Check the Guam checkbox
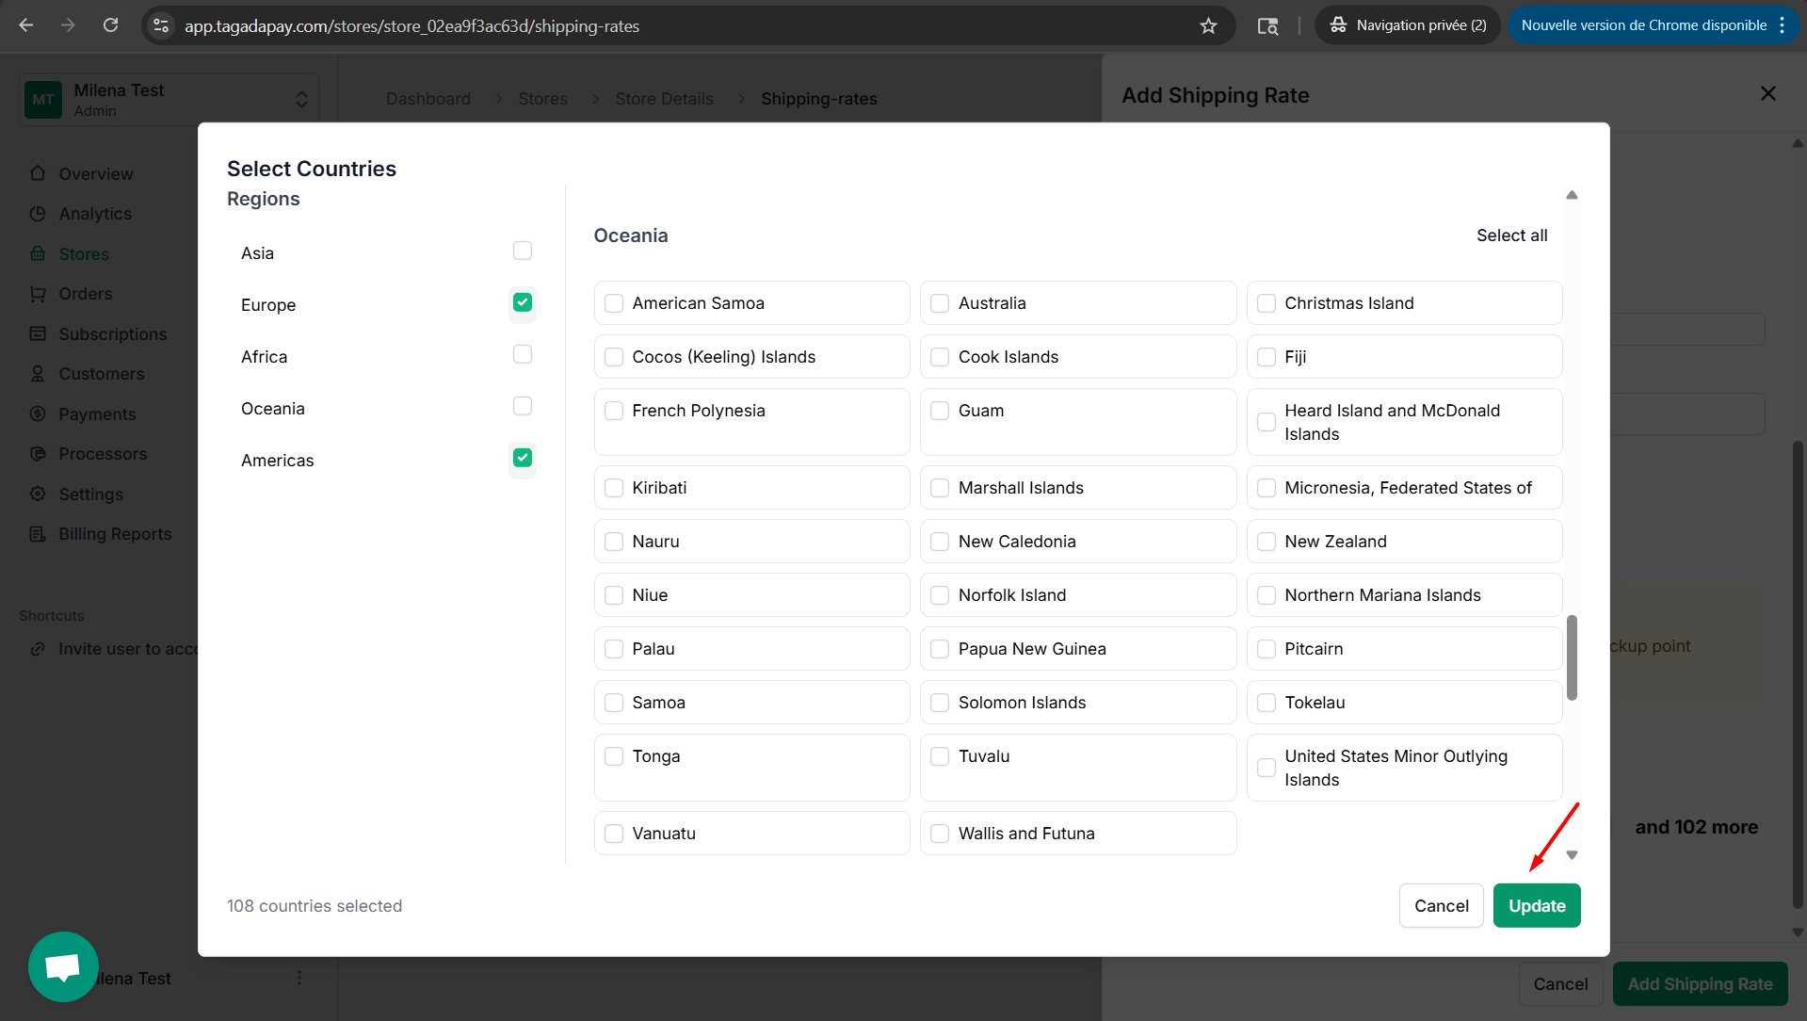Image resolution: width=1807 pixels, height=1021 pixels. click(x=940, y=411)
